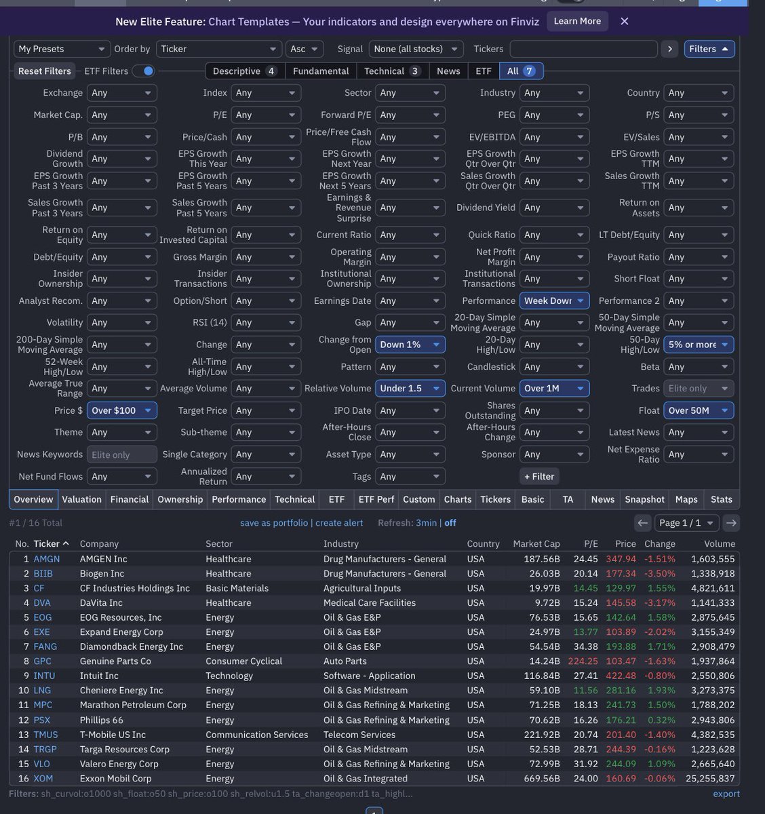The image size is (765, 814).
Task: Open the Market Cap. filter dropdown
Action: click(x=122, y=115)
